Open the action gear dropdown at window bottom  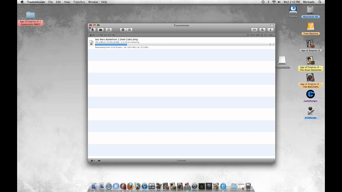pos(93,161)
